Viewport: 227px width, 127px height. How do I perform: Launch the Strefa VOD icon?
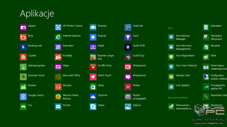[128, 47]
